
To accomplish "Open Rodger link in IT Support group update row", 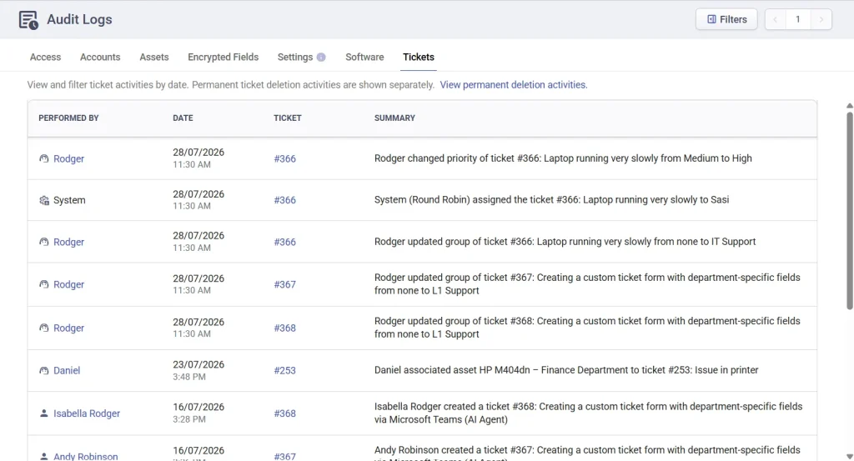I will (x=68, y=243).
